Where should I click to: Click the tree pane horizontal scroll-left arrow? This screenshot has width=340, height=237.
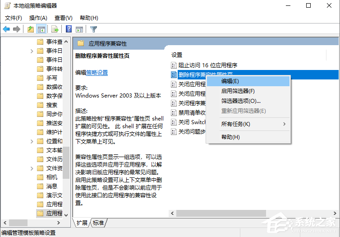click(x=5, y=223)
